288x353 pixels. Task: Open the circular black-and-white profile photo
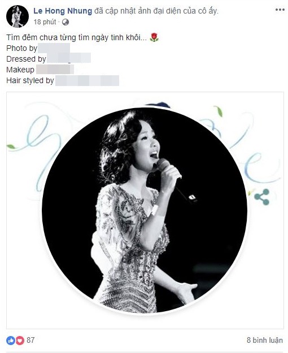coord(145,210)
